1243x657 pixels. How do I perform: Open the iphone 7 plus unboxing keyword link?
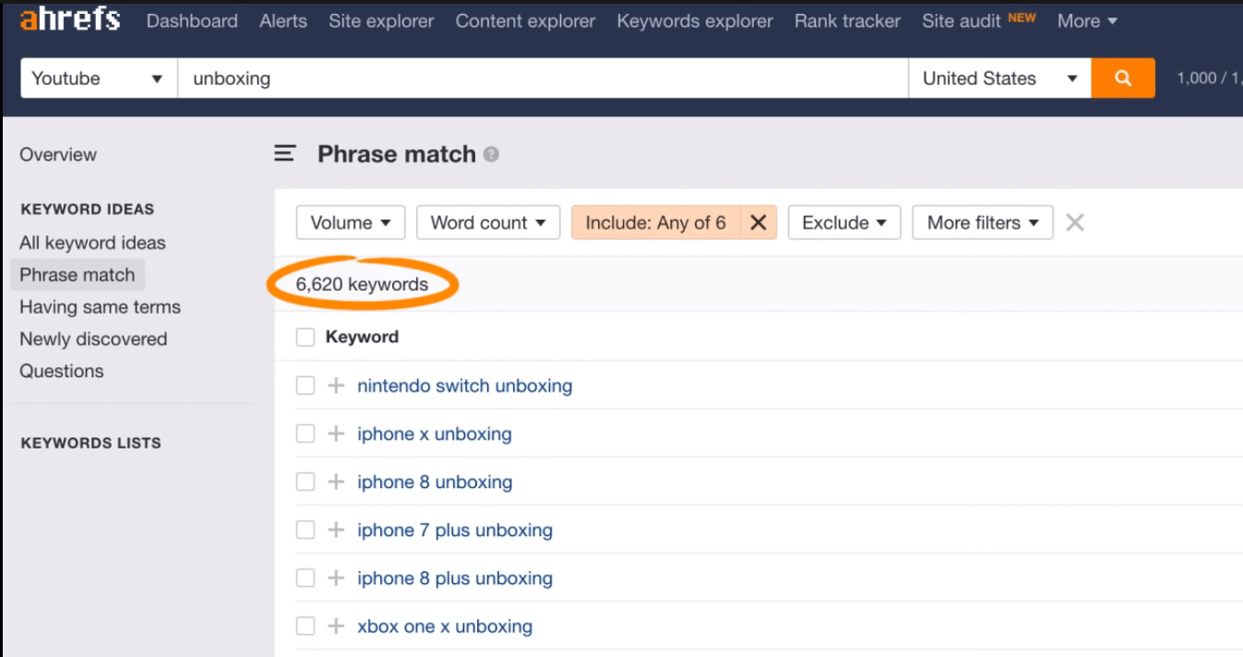click(x=455, y=530)
